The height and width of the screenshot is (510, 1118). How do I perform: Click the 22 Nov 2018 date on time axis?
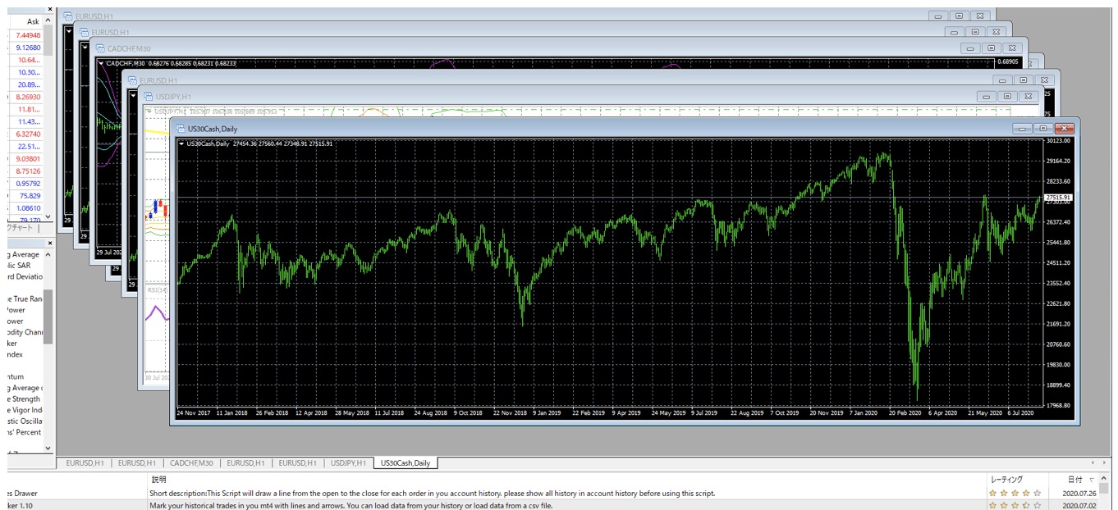[511, 412]
